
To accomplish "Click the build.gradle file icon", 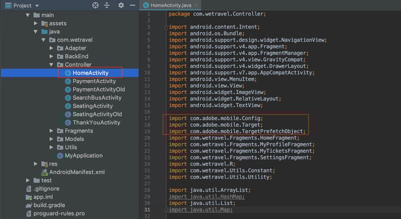I will click(x=29, y=205).
